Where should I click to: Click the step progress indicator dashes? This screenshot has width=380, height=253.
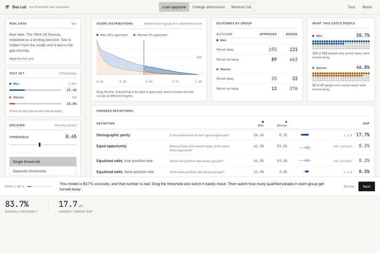39,187
